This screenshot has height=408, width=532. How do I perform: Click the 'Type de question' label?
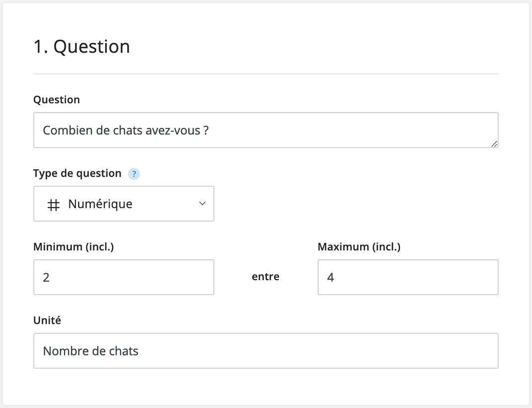point(77,173)
